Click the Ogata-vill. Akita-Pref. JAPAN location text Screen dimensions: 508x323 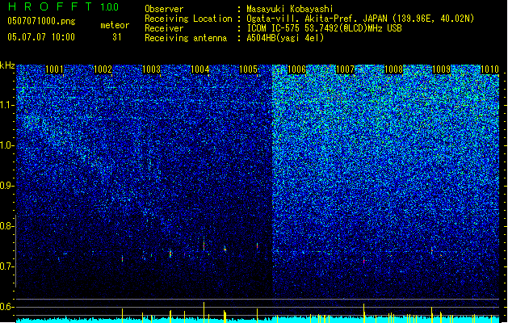pyautogui.click(x=360, y=19)
